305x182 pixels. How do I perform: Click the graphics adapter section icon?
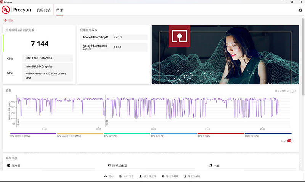pyautogui.click(x=109, y=165)
